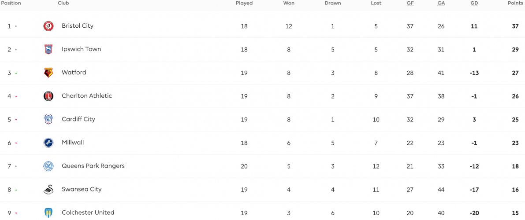The width and height of the screenshot is (525, 220).
Task: Select the Queens Park Rangers crest
Action: pyautogui.click(x=48, y=166)
